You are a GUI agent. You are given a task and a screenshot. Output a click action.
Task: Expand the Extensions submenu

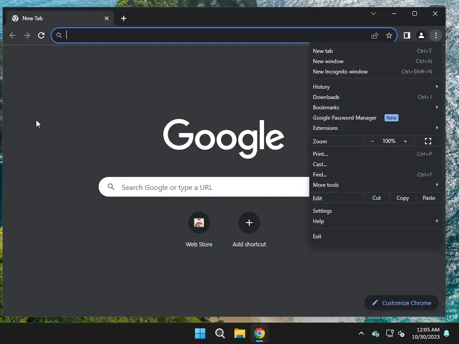(x=375, y=128)
